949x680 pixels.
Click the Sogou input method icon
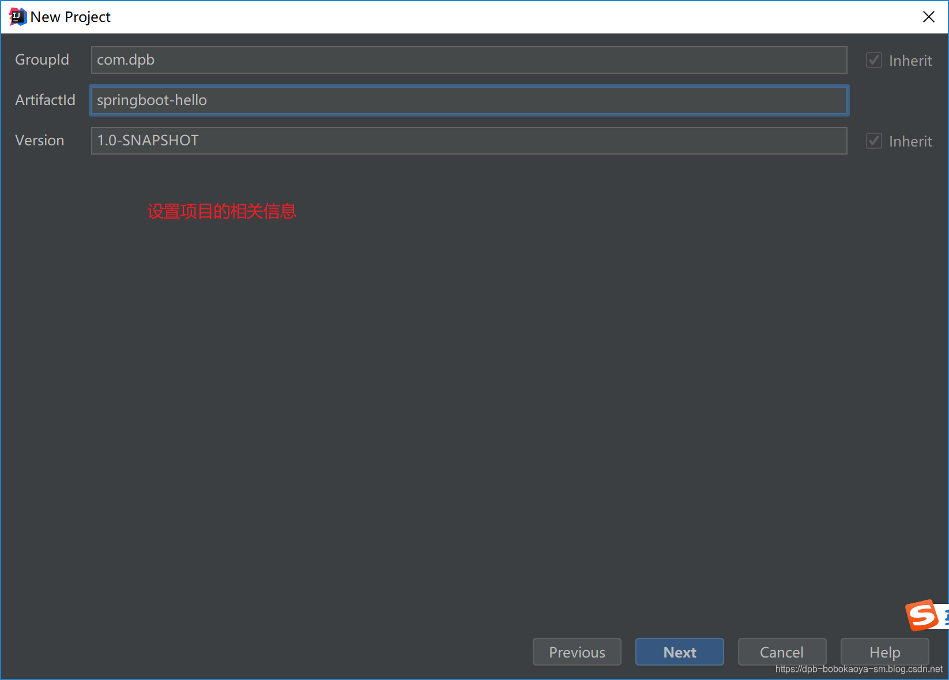(x=922, y=615)
